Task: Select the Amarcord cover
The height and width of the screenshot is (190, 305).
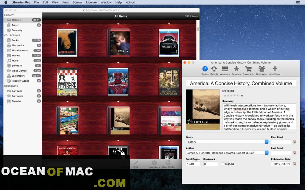Action: coord(67,82)
